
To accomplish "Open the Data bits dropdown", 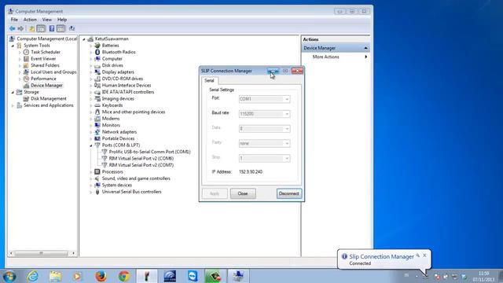I will point(287,129).
